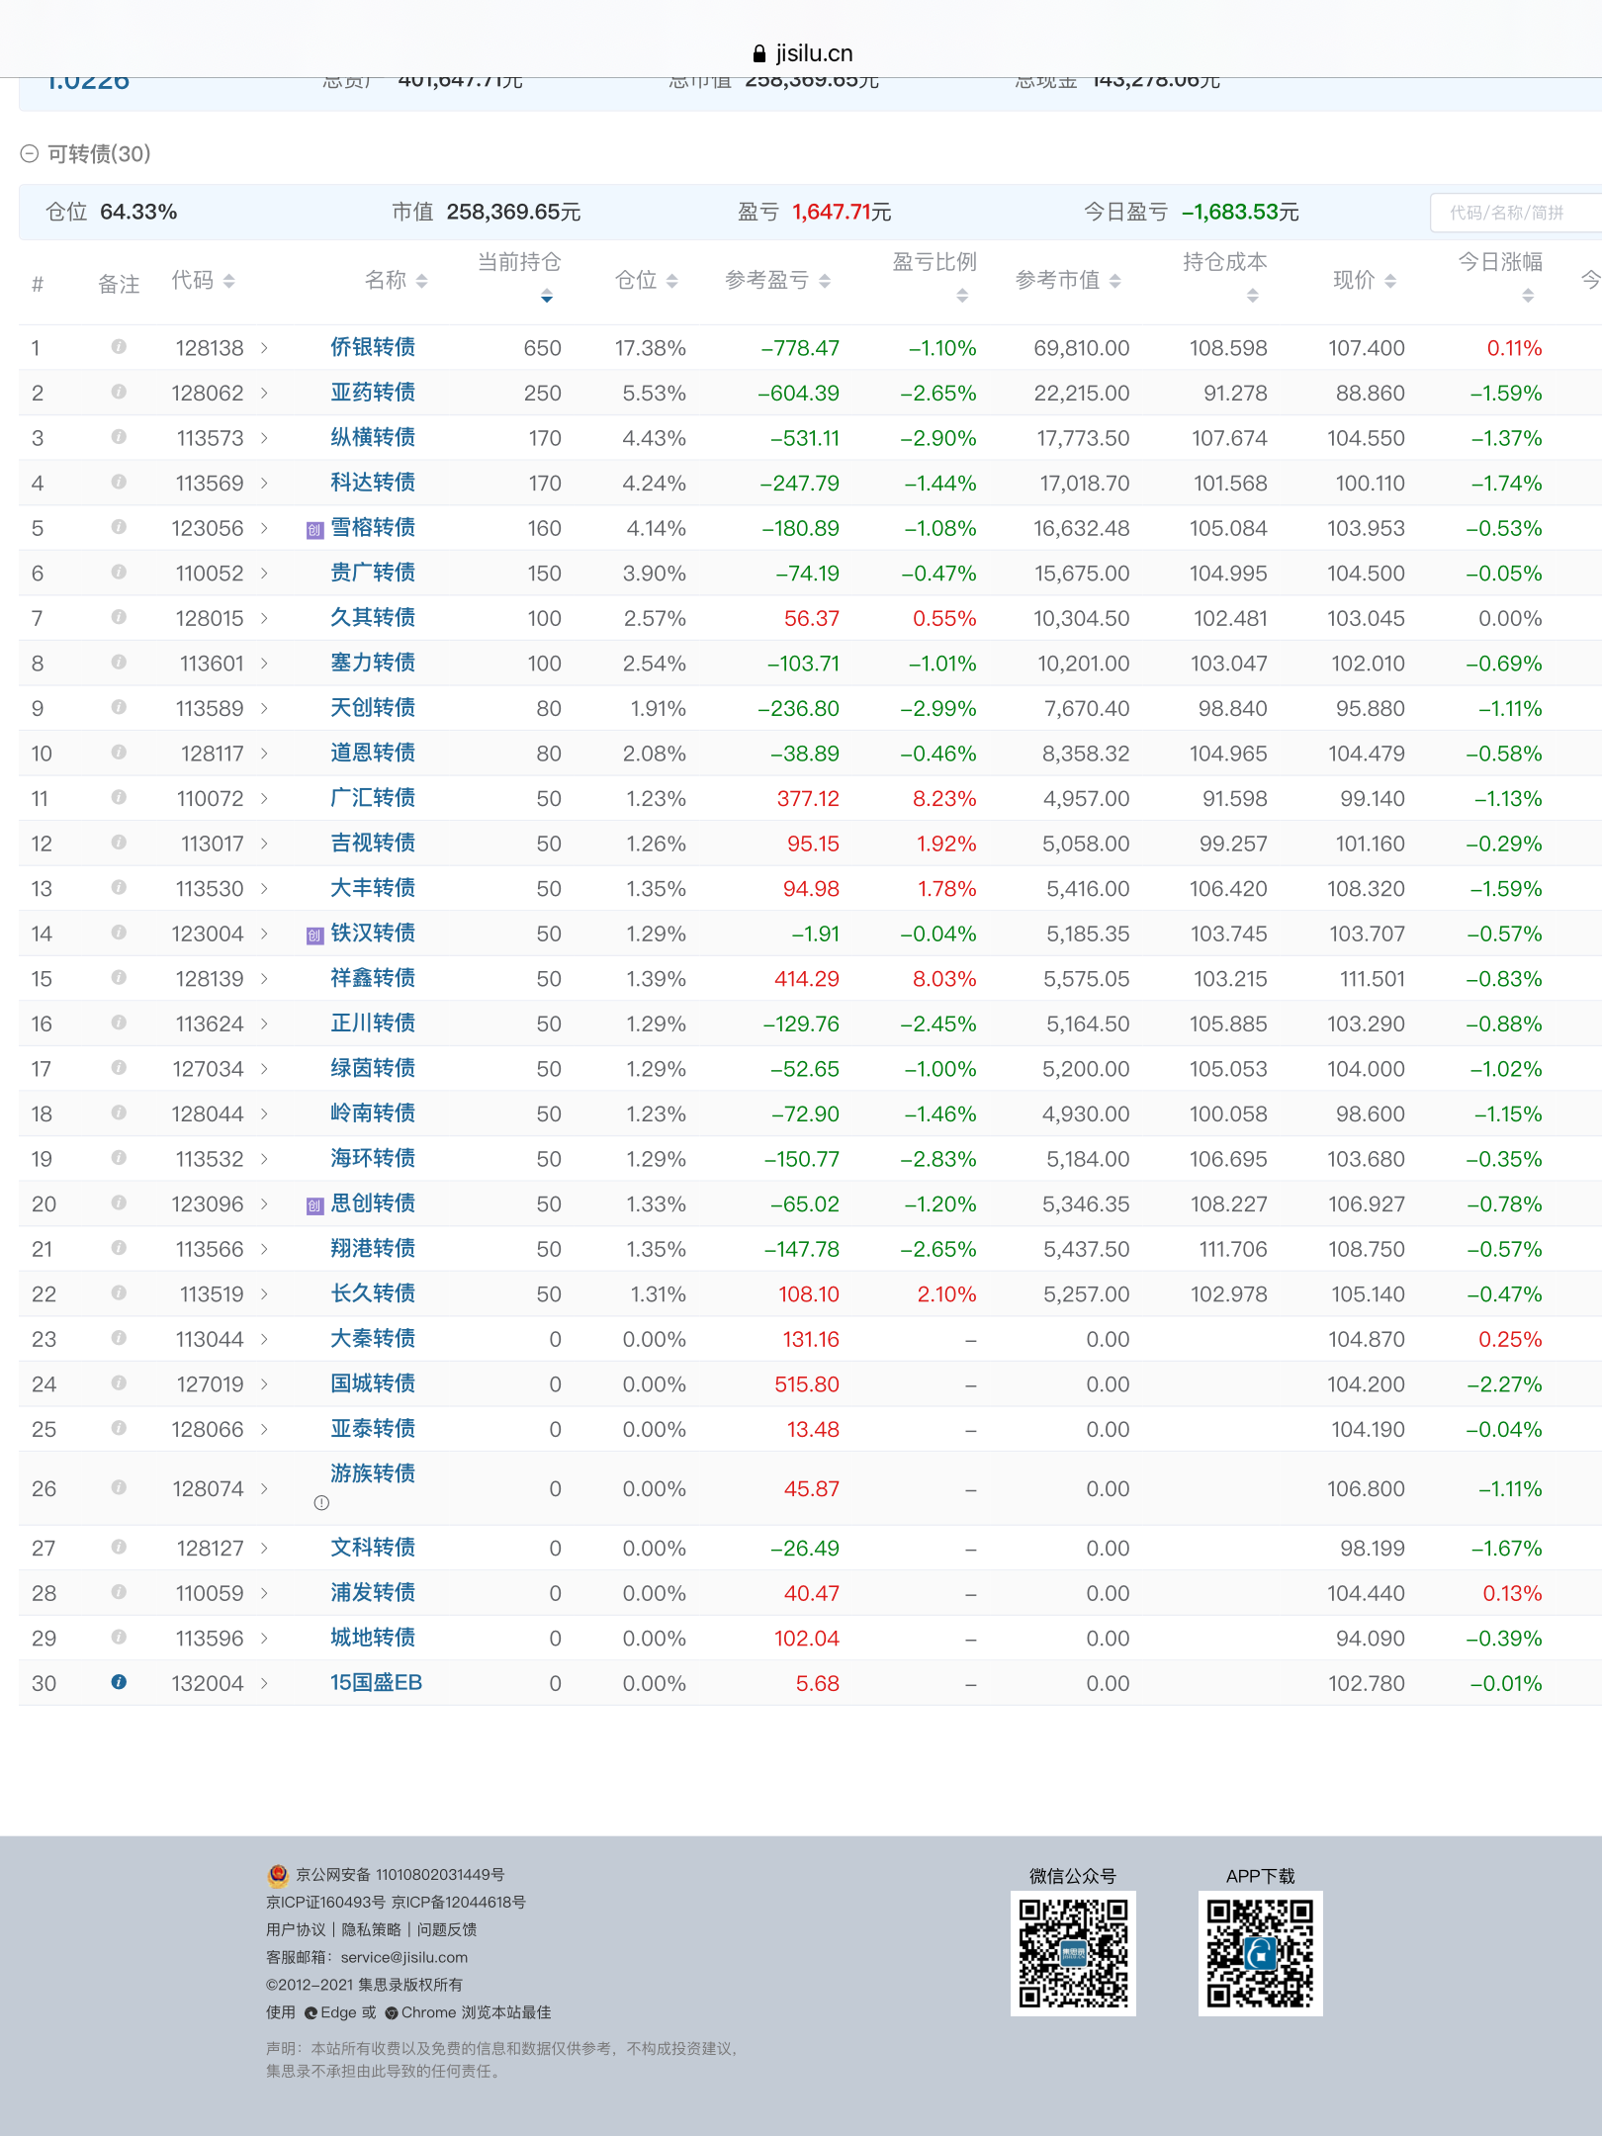Open the 问题反馈 footer link
This screenshot has height=2136, width=1602.
pos(447,1929)
